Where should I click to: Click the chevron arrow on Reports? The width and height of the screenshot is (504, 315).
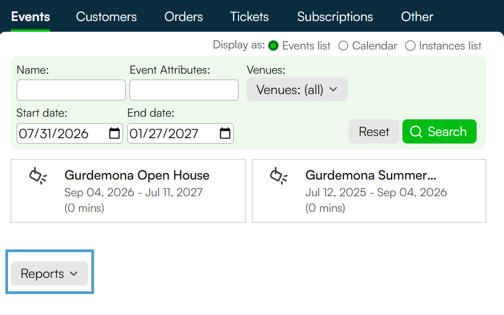click(x=74, y=274)
